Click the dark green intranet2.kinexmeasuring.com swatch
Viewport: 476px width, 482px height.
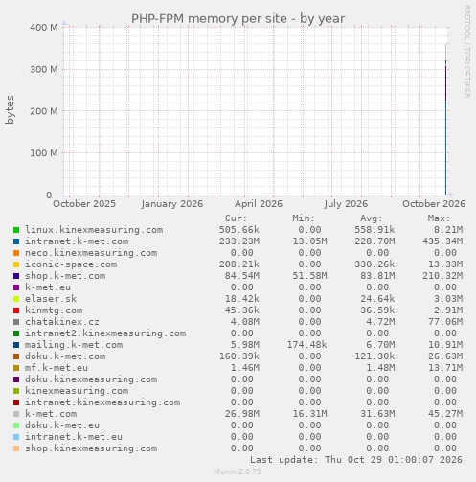coord(16,333)
